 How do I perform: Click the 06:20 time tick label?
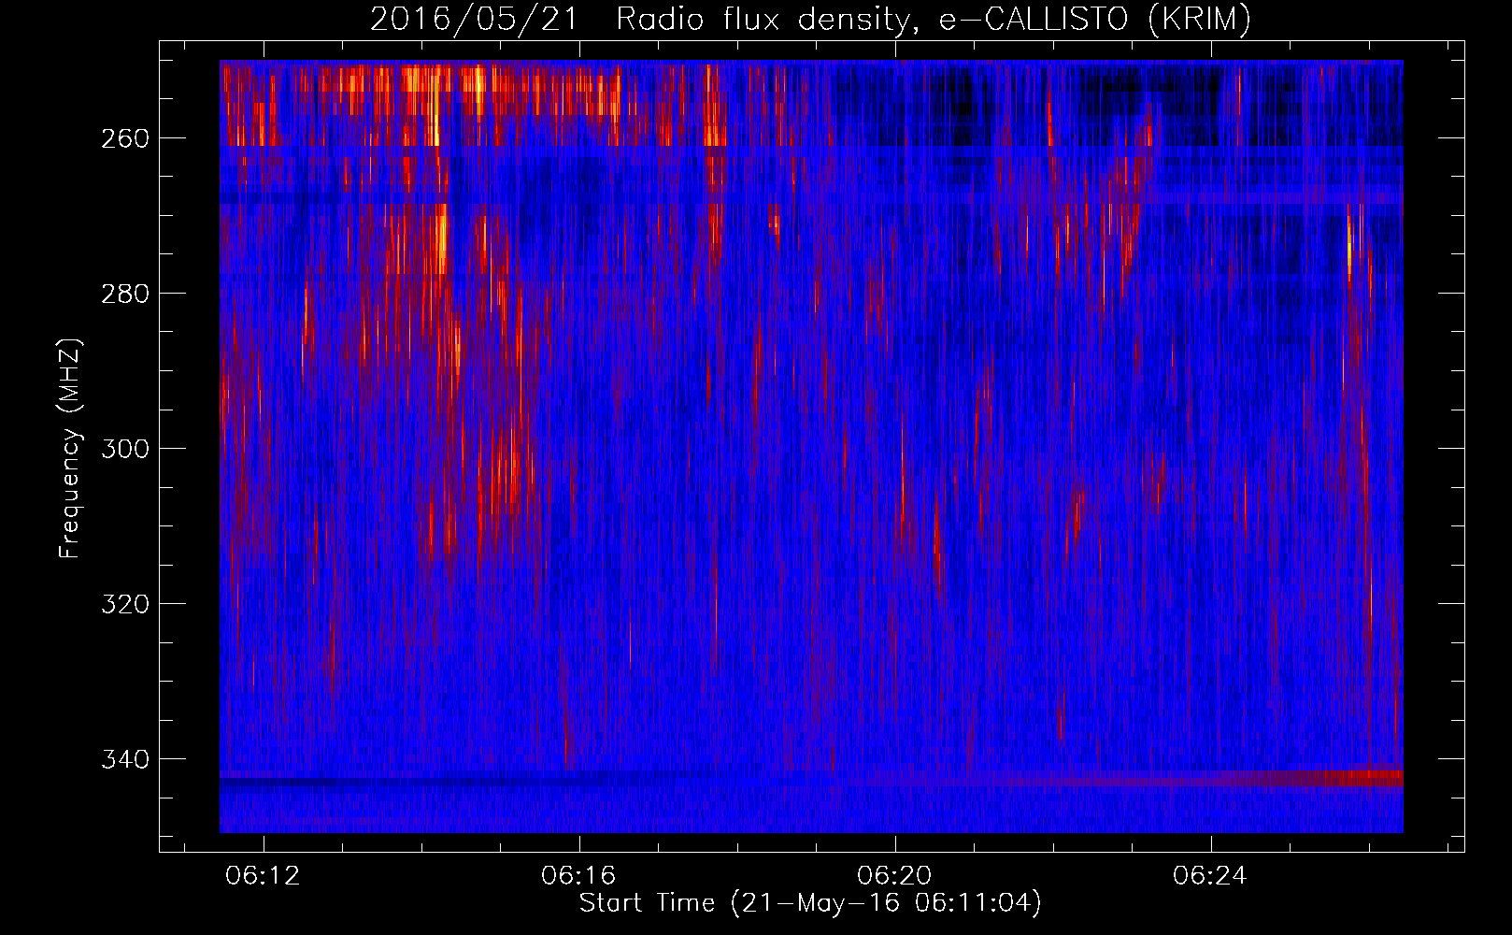point(895,876)
